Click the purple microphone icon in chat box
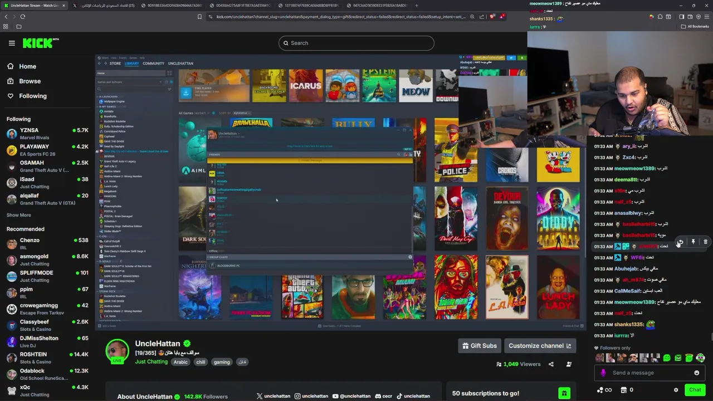This screenshot has height=401, width=713. [x=603, y=373]
